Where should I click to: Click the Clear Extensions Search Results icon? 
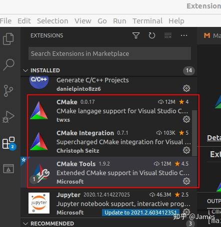(x=168, y=35)
